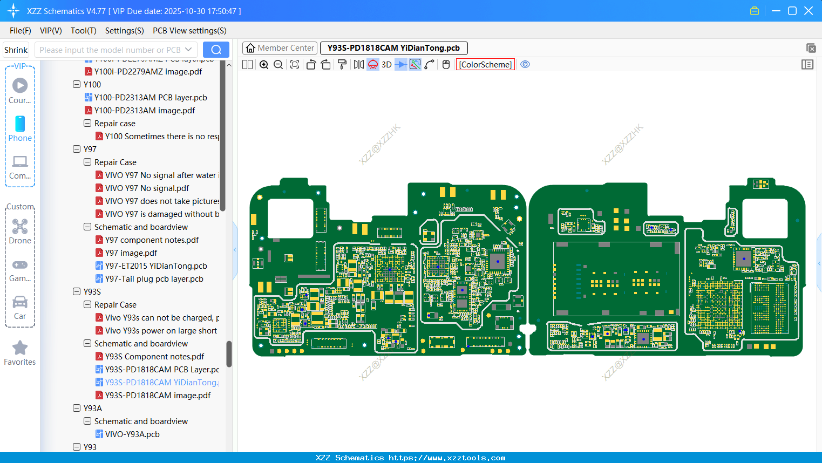Select the Zoom In magnifier tool
This screenshot has height=463, width=822.
click(x=264, y=64)
